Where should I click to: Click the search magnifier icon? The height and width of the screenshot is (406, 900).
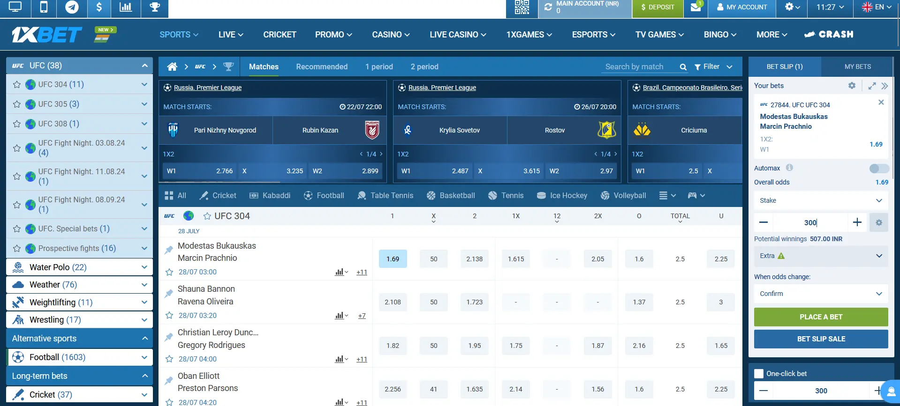click(683, 67)
